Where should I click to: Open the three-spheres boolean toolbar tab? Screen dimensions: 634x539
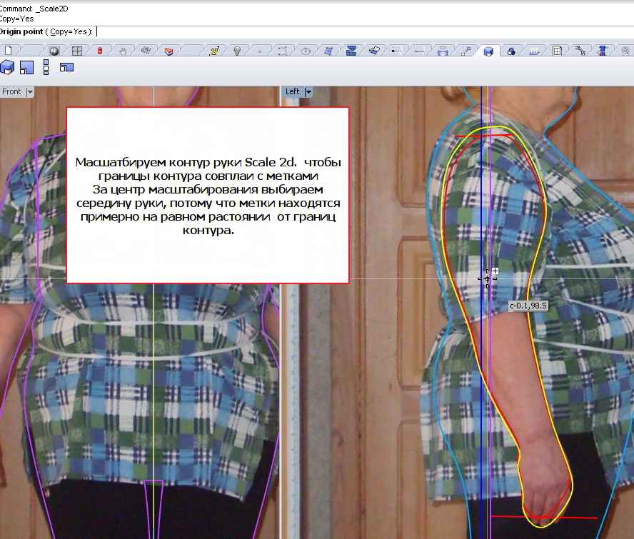511,51
